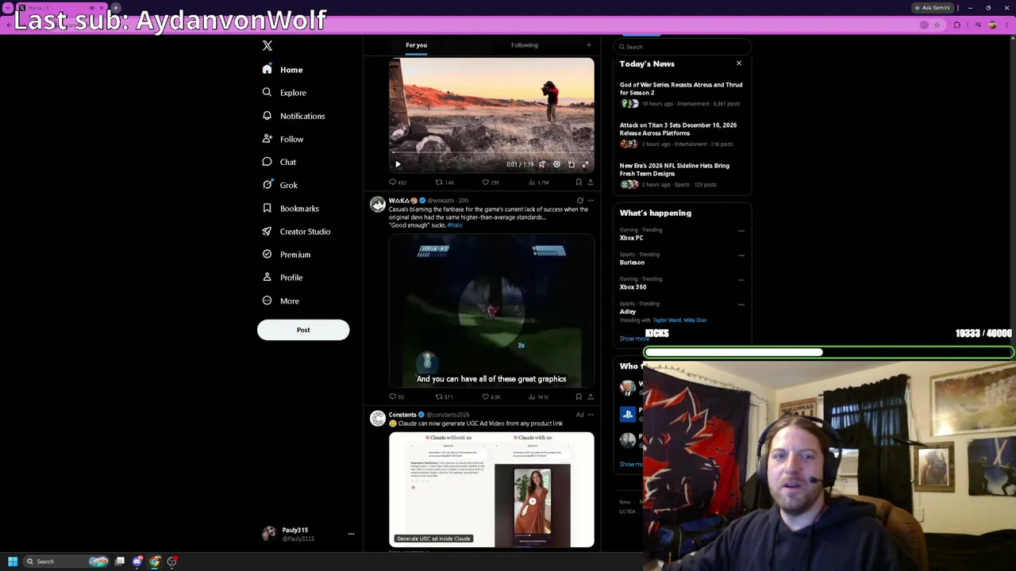Open the Burleson trending topic
The image size is (1016, 571).
point(633,263)
